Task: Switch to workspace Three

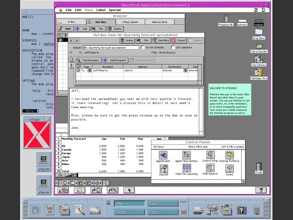Action: coord(130,212)
